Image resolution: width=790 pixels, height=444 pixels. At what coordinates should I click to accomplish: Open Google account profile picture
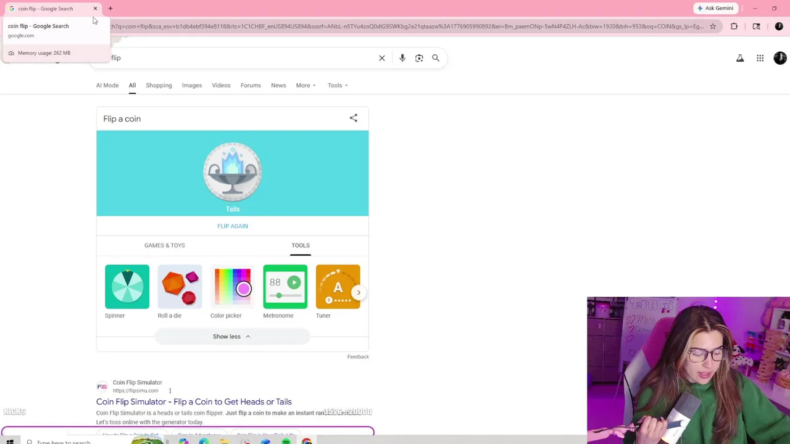point(780,58)
